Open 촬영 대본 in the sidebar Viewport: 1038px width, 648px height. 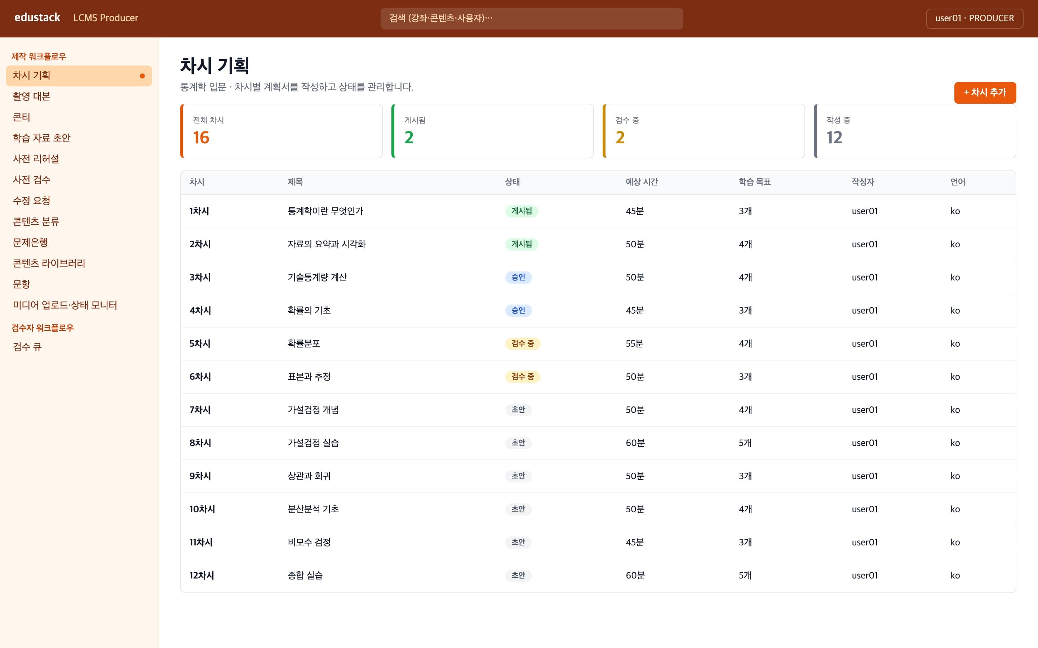click(79, 96)
